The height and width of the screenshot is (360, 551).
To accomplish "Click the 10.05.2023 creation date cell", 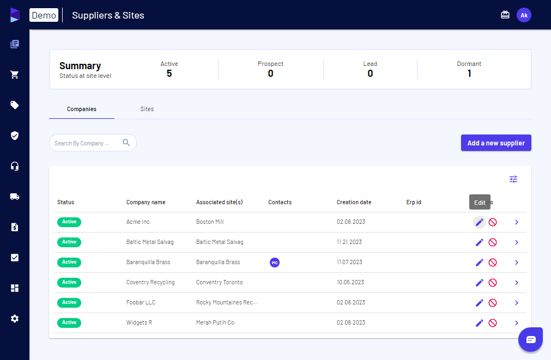I will (350, 282).
